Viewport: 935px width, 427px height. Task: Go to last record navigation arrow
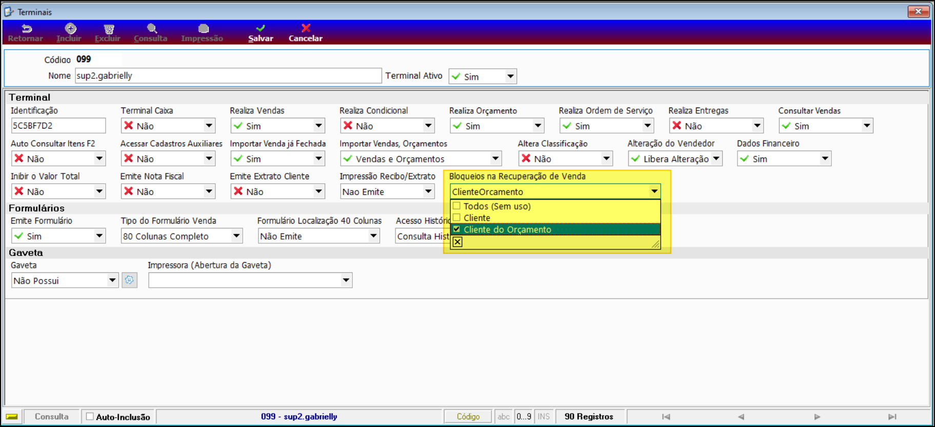click(x=892, y=417)
